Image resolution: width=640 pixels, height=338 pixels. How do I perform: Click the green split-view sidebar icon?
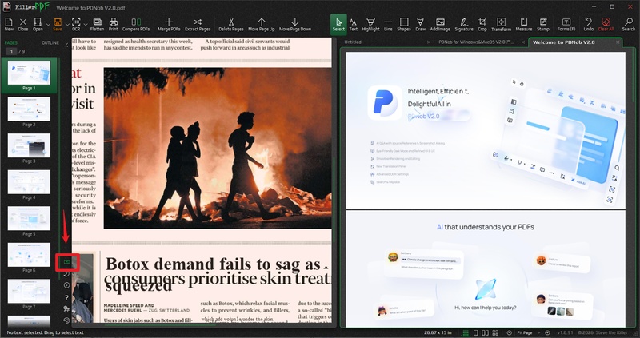click(x=67, y=262)
